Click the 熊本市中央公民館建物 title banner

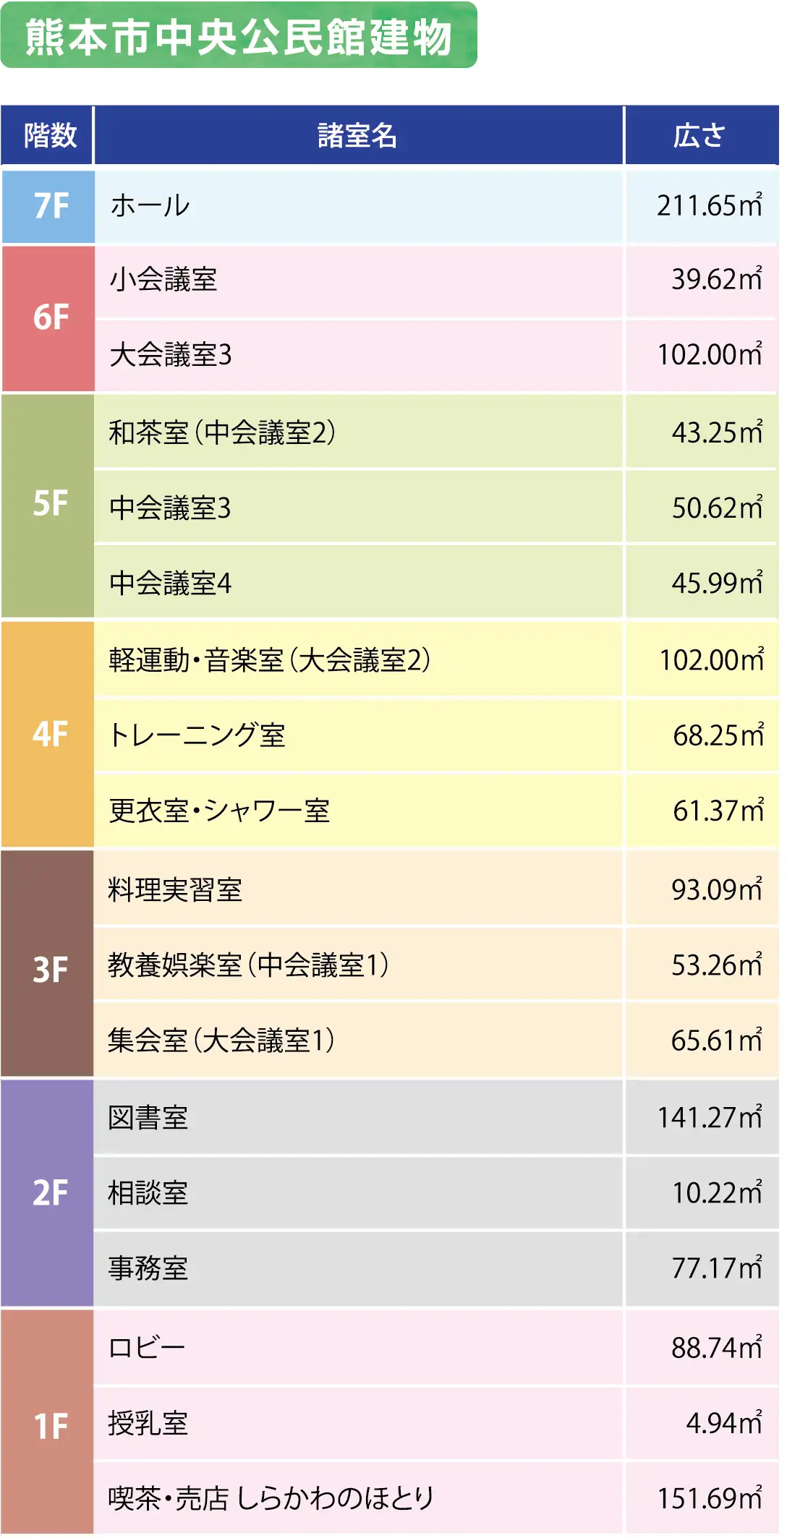click(239, 36)
